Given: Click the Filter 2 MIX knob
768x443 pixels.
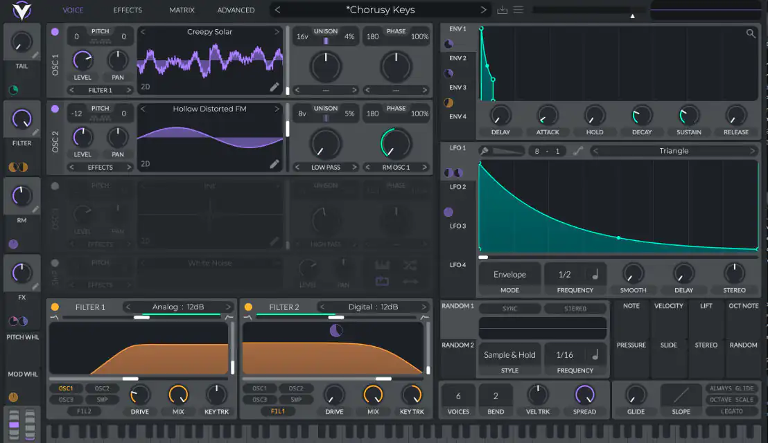Looking at the screenshot, I should coord(373,395).
